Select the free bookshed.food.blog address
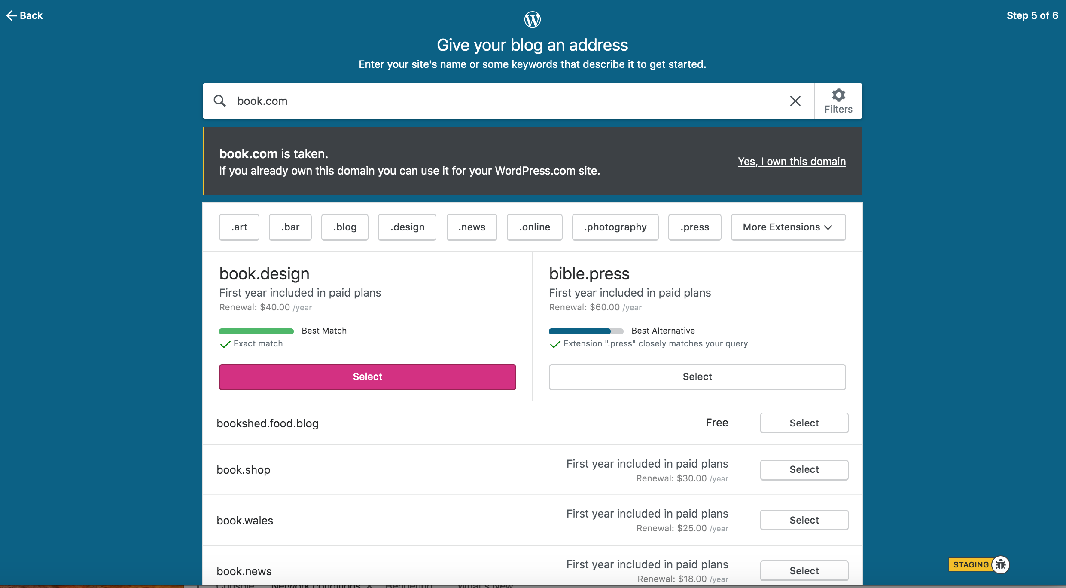The width and height of the screenshot is (1066, 588). coord(804,423)
